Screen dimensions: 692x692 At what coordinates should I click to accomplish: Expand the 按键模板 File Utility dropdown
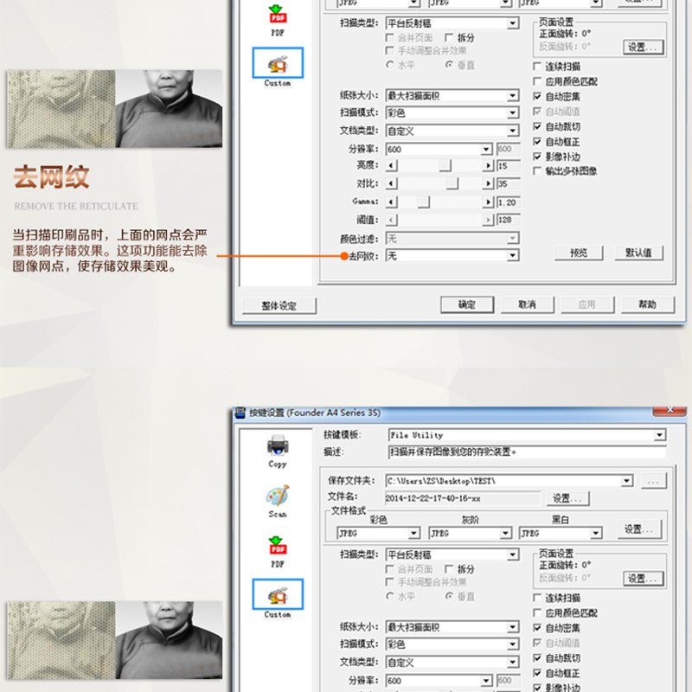click(660, 435)
